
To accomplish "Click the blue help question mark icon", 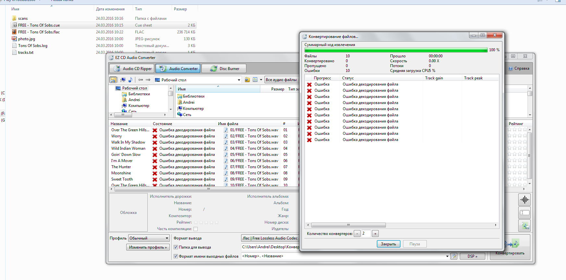I will pos(511,68).
